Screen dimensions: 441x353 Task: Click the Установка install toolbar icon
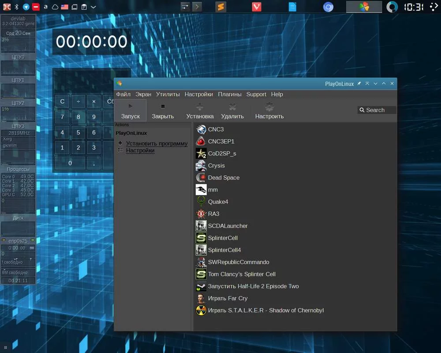point(200,106)
